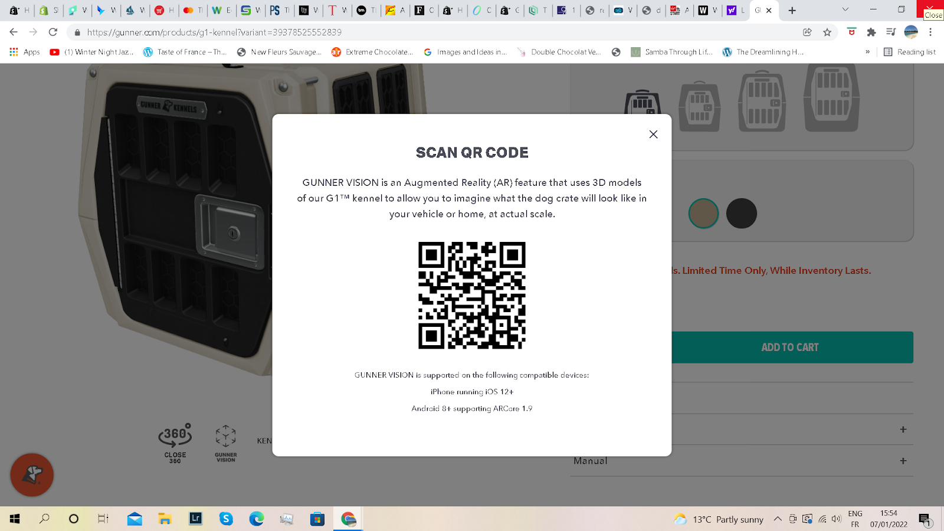Switch to the Yahoo favicon tab

(x=736, y=10)
